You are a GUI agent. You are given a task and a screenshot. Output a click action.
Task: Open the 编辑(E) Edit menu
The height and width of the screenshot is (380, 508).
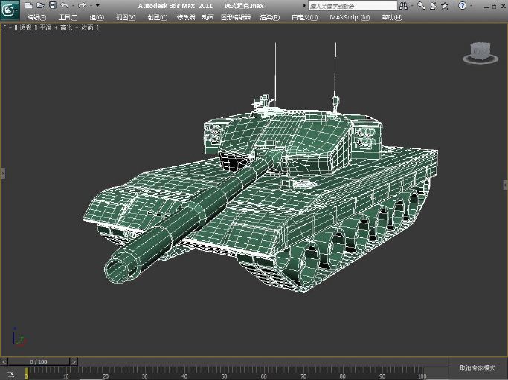tap(36, 18)
